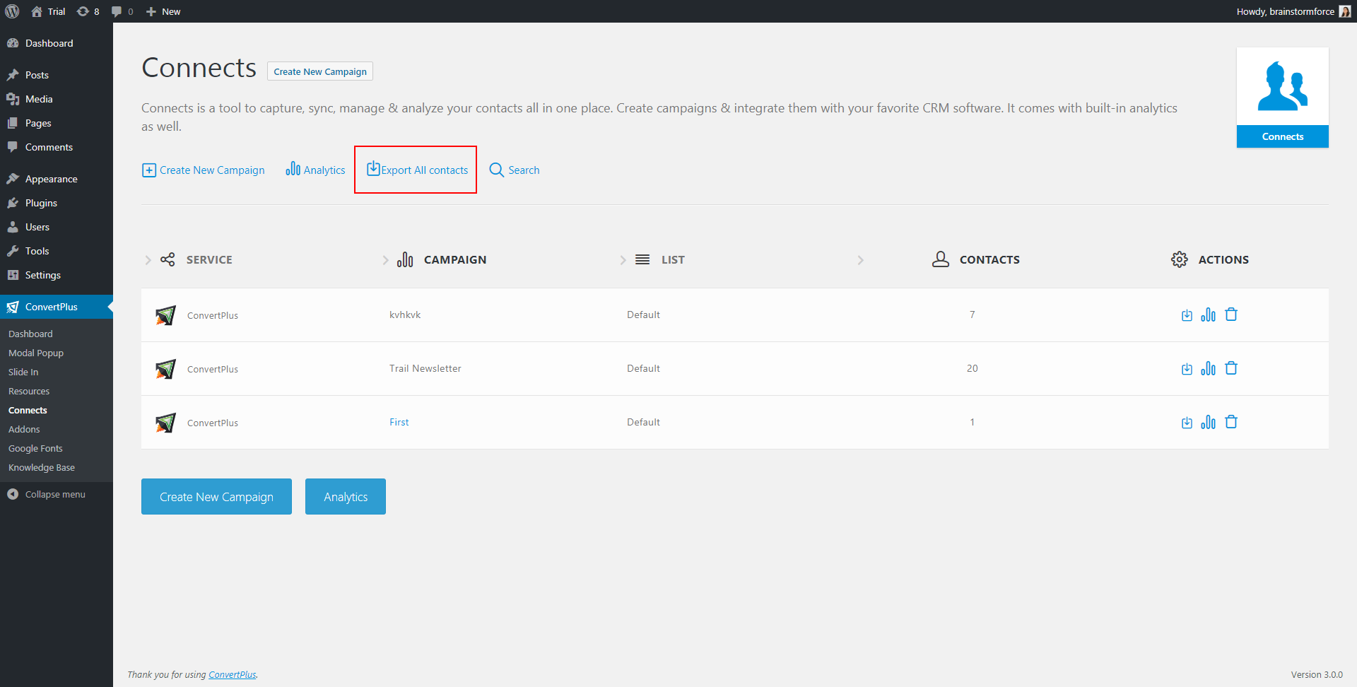The width and height of the screenshot is (1357, 687).
Task: Delete the First campaign with trash icon
Action: (1231, 422)
